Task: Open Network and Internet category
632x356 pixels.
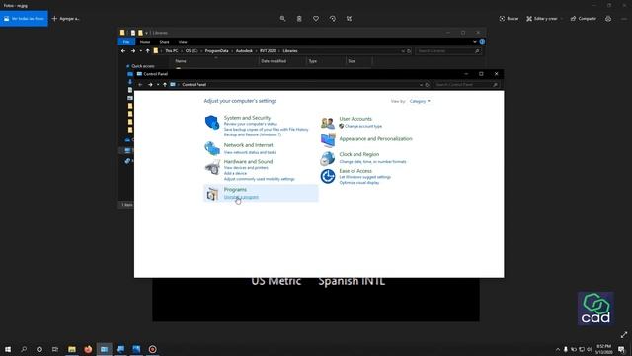Action: (248, 145)
